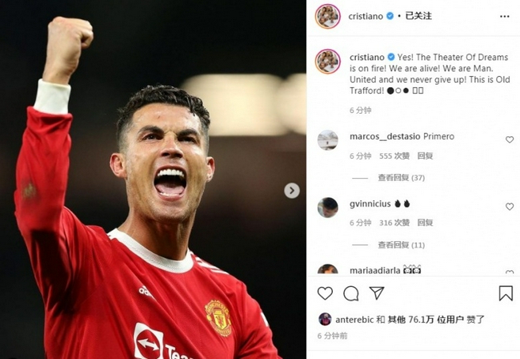Screen dimensions: 520x359
Task: Reply to marcos__destasio's comment
Action: pos(425,155)
